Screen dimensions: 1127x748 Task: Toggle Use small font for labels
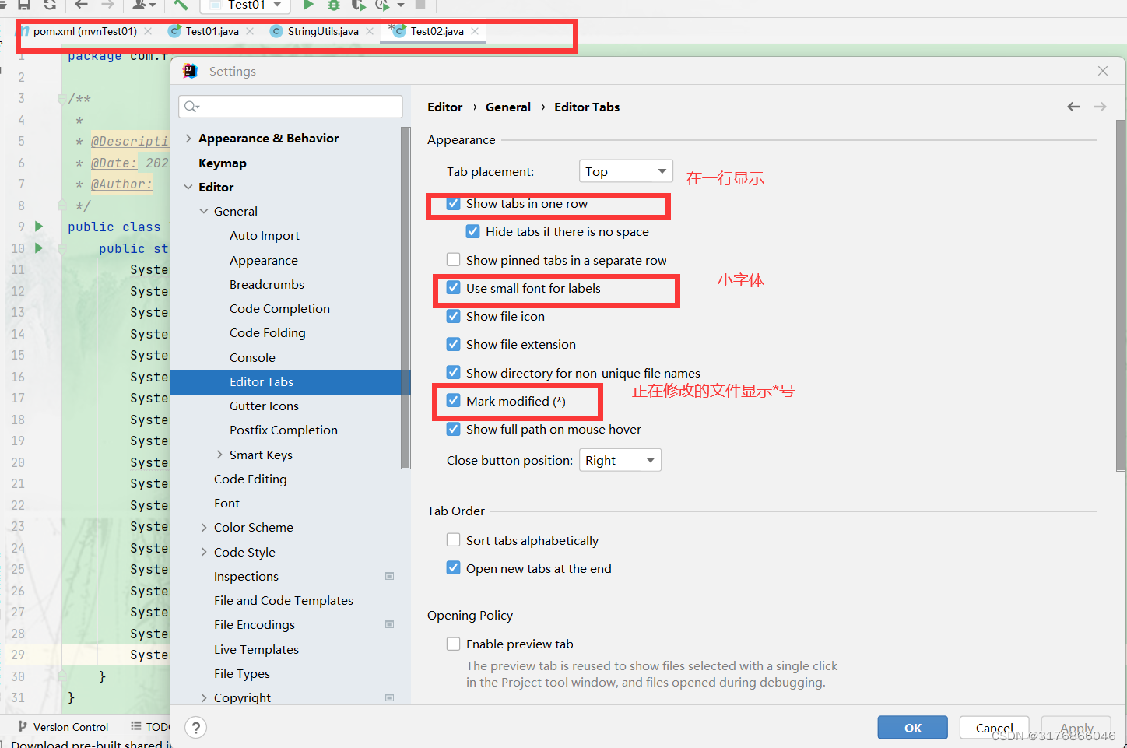tap(453, 288)
